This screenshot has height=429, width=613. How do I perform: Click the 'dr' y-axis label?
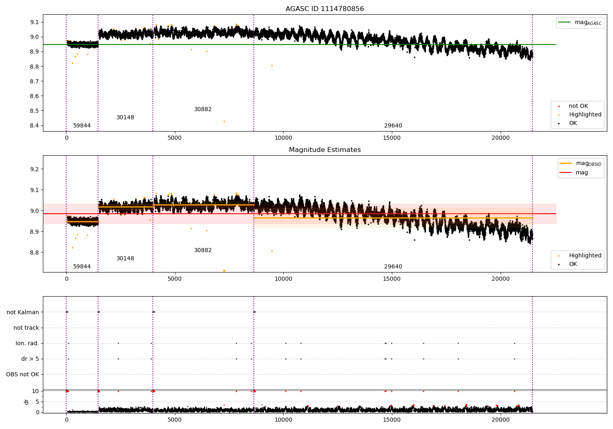(x=27, y=402)
